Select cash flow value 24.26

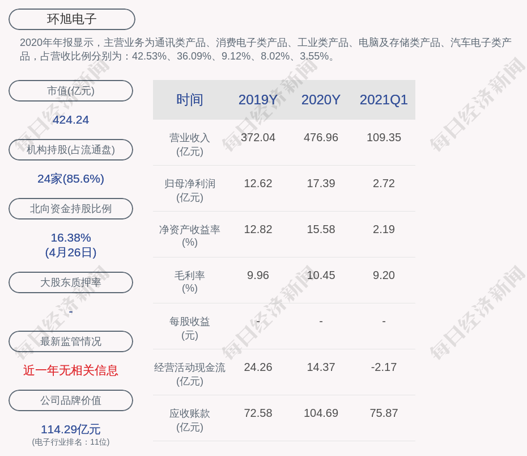click(x=258, y=367)
